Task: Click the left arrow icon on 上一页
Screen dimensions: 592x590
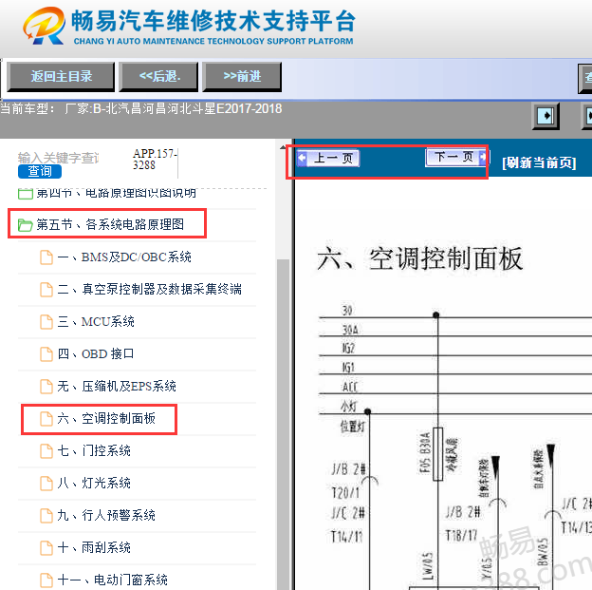Action: pos(302,158)
